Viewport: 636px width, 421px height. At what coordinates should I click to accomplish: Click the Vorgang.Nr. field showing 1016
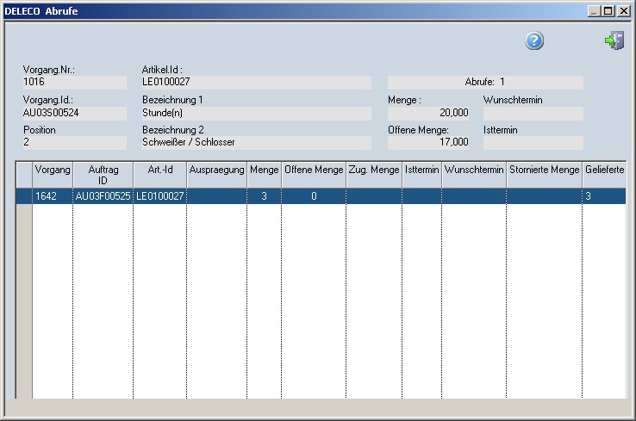pos(74,83)
